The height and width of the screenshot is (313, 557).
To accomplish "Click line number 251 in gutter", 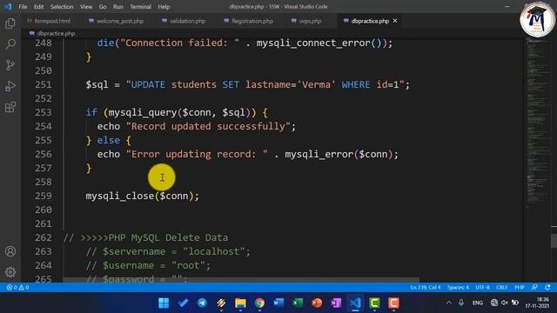I will pos(44,84).
